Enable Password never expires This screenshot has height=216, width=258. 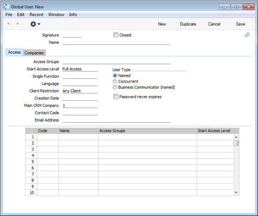pos(116,97)
